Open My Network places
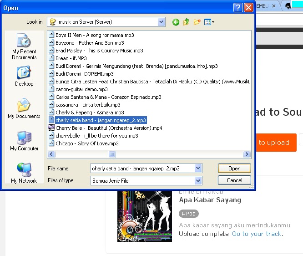 [24, 173]
